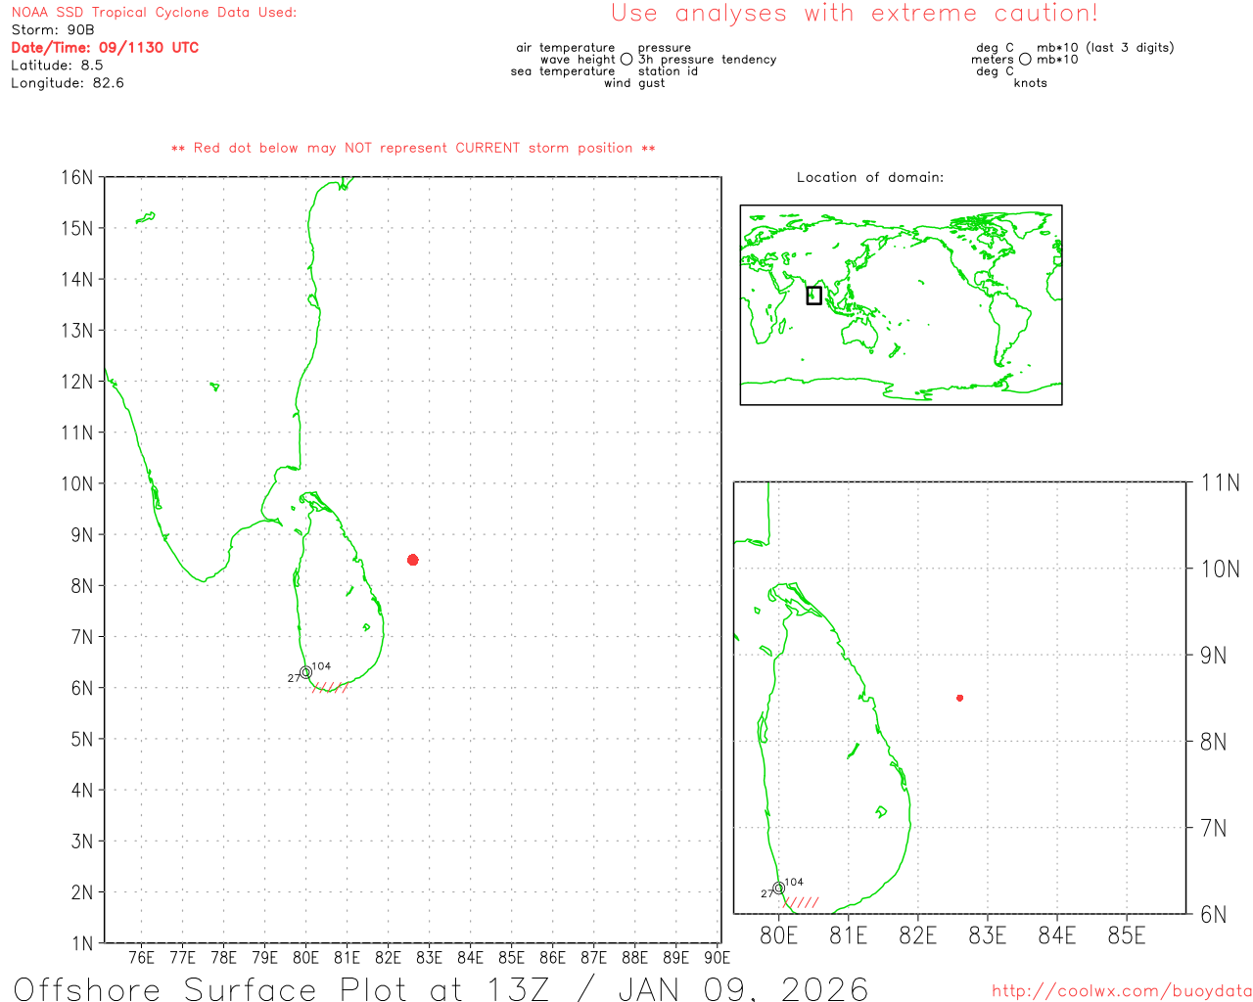Click the red storm dot on zoomed map
The height and width of the screenshot is (1002, 1253).
click(x=959, y=698)
